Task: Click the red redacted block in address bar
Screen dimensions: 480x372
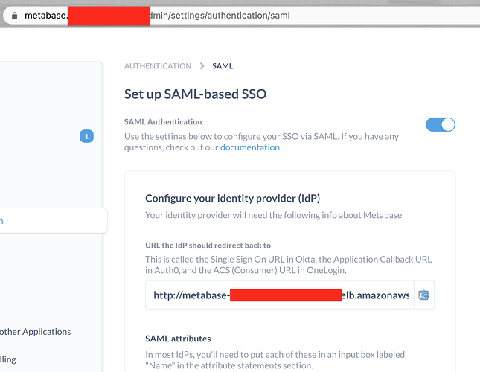Action: 109,16
